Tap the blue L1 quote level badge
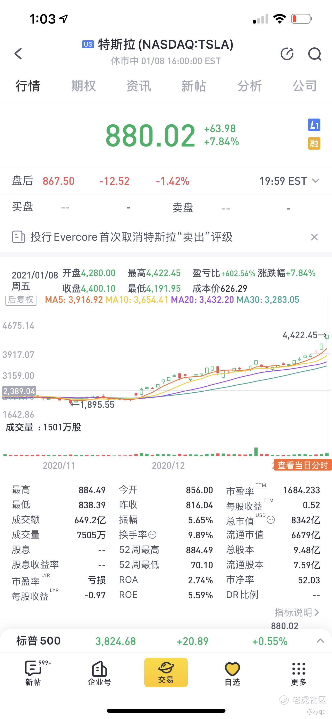The height and width of the screenshot is (719, 332). 314,125
